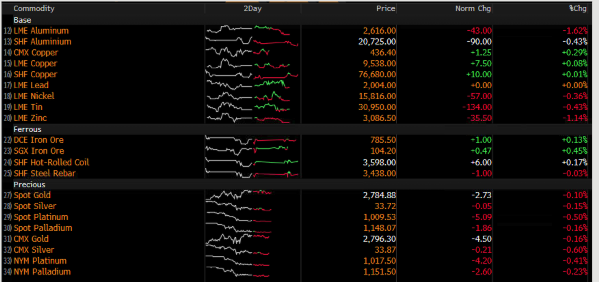Click LME Aluminum price 2,616.00

coord(379,31)
